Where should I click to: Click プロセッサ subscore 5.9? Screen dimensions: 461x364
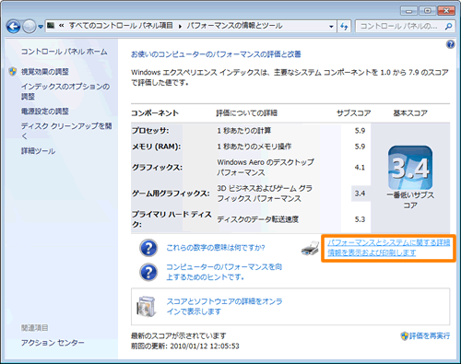(360, 131)
